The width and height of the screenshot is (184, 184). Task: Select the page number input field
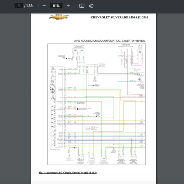pos(19,6)
